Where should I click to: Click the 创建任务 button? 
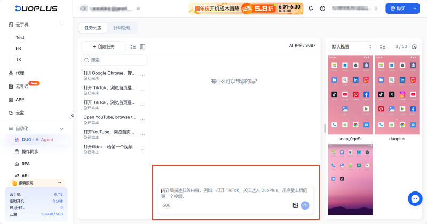(x=104, y=47)
